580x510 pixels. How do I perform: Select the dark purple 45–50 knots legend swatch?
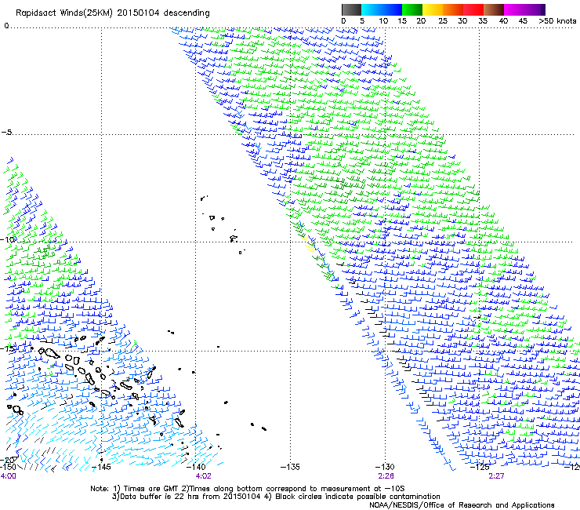pyautogui.click(x=535, y=9)
